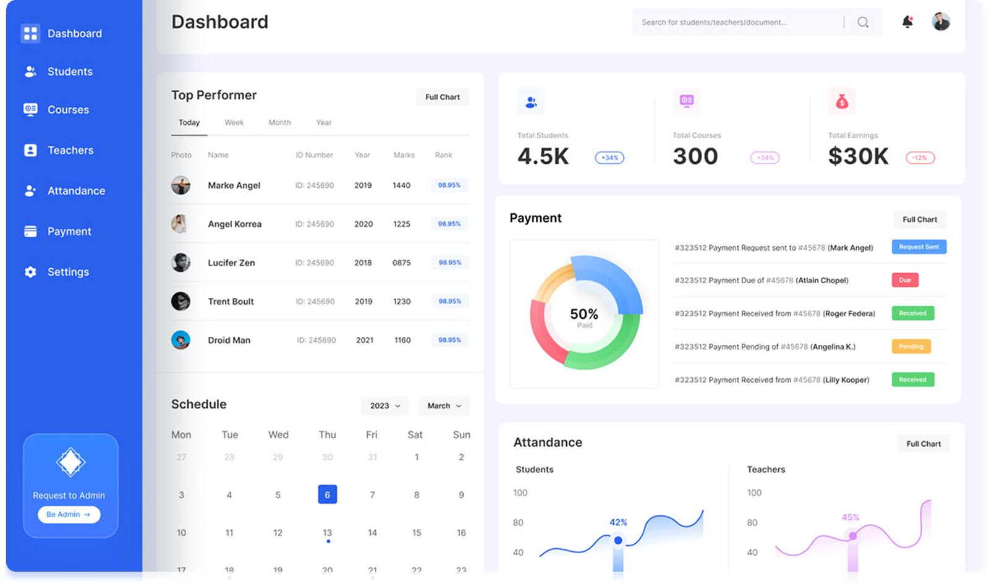Click the +34% badge beside 4.5K
Viewport: 989px width, 584px height.
(x=609, y=158)
